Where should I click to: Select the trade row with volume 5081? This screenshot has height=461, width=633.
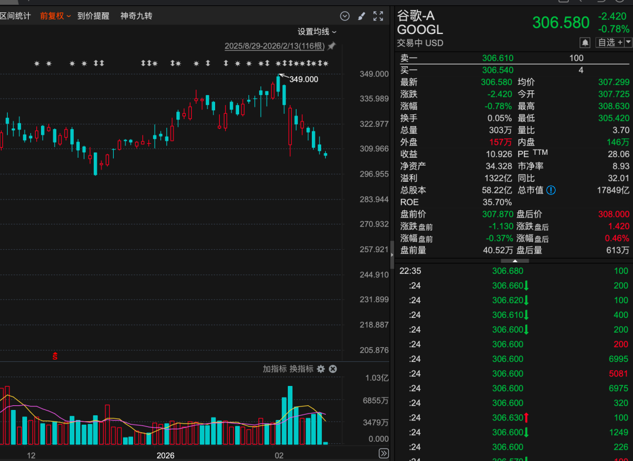513,374
